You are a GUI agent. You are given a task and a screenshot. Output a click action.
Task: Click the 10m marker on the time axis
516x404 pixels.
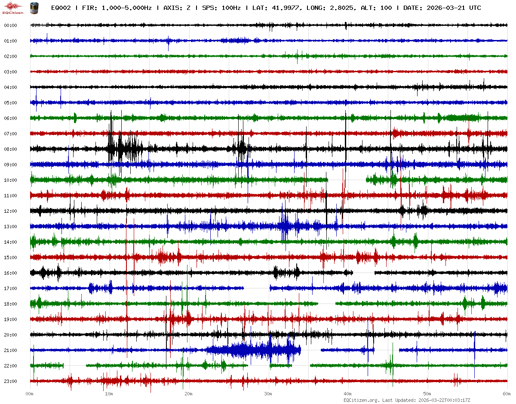coord(109,394)
